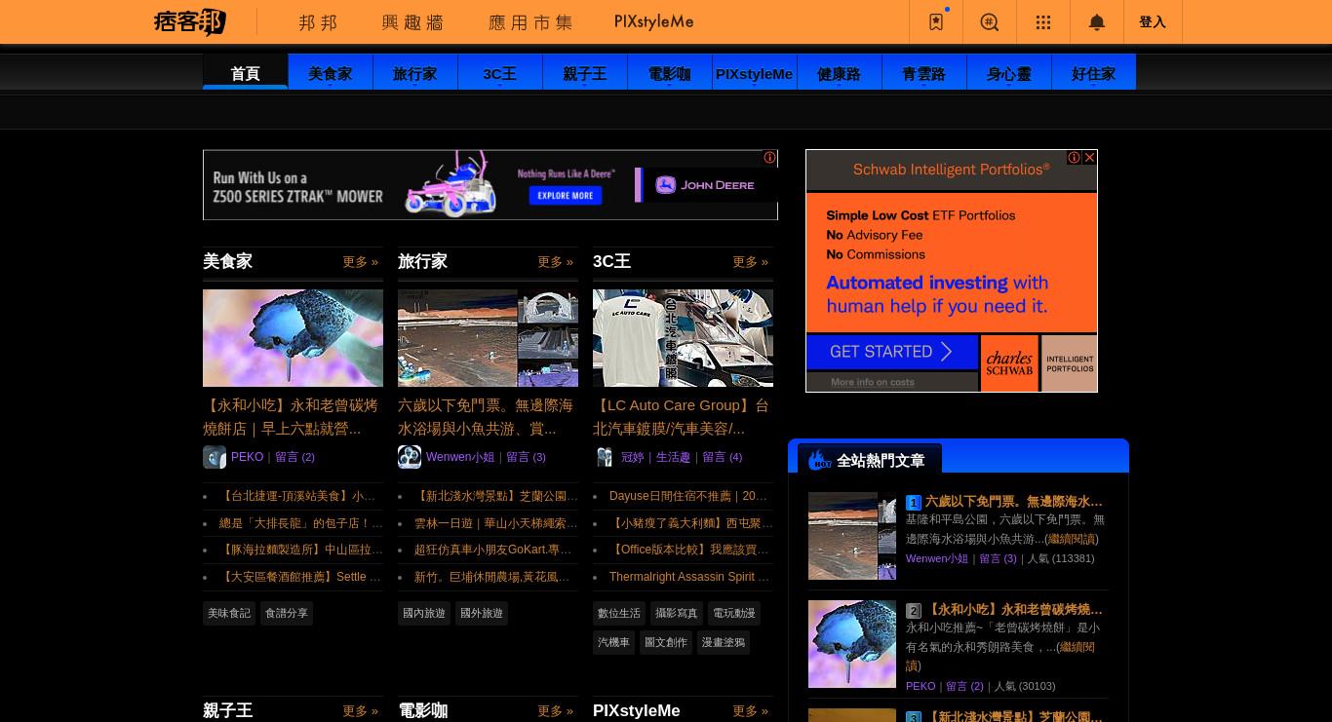Open PIXstyleMe in top orange bar
The image size is (1332, 722).
[654, 21]
